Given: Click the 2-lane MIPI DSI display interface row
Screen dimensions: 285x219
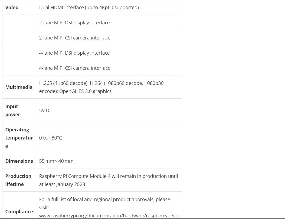Looking at the screenshot, I should pyautogui.click(x=74, y=23).
